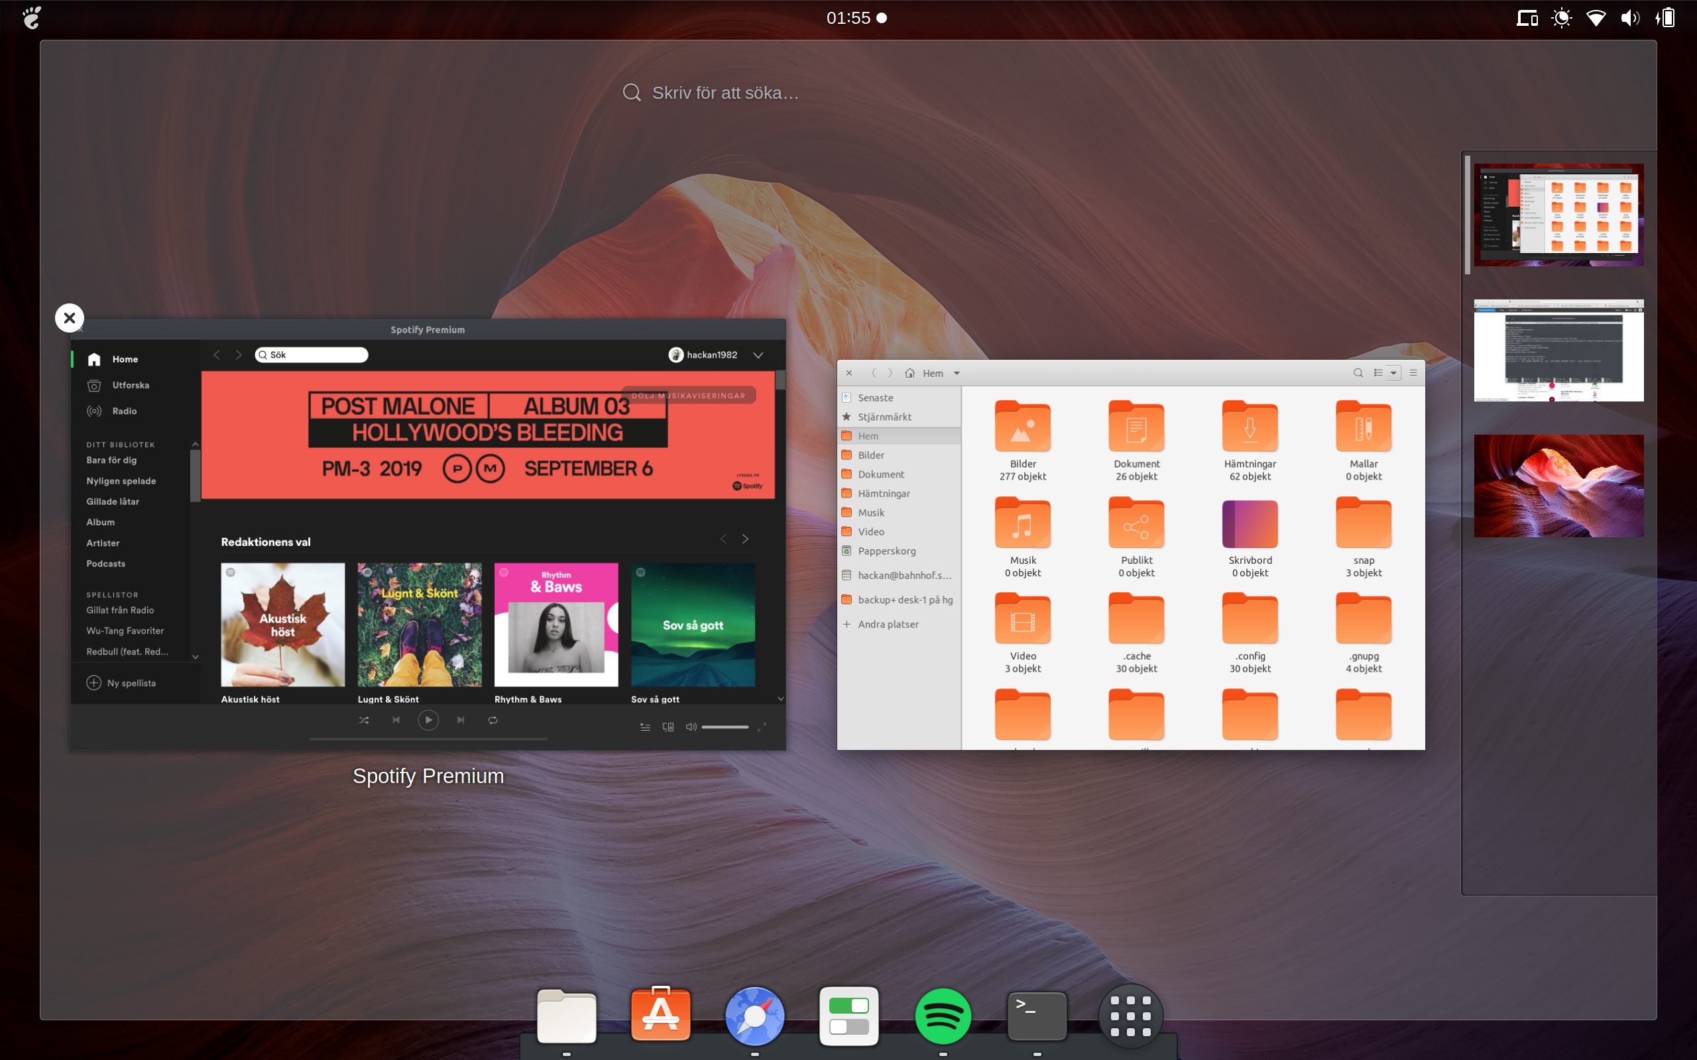The width and height of the screenshot is (1697, 1060).
Task: Launch Terminal from dock
Action: pyautogui.click(x=1037, y=1015)
